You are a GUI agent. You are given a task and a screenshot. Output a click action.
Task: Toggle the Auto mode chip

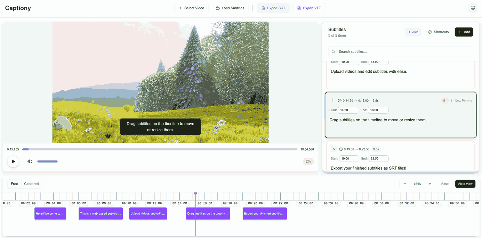tap(413, 32)
